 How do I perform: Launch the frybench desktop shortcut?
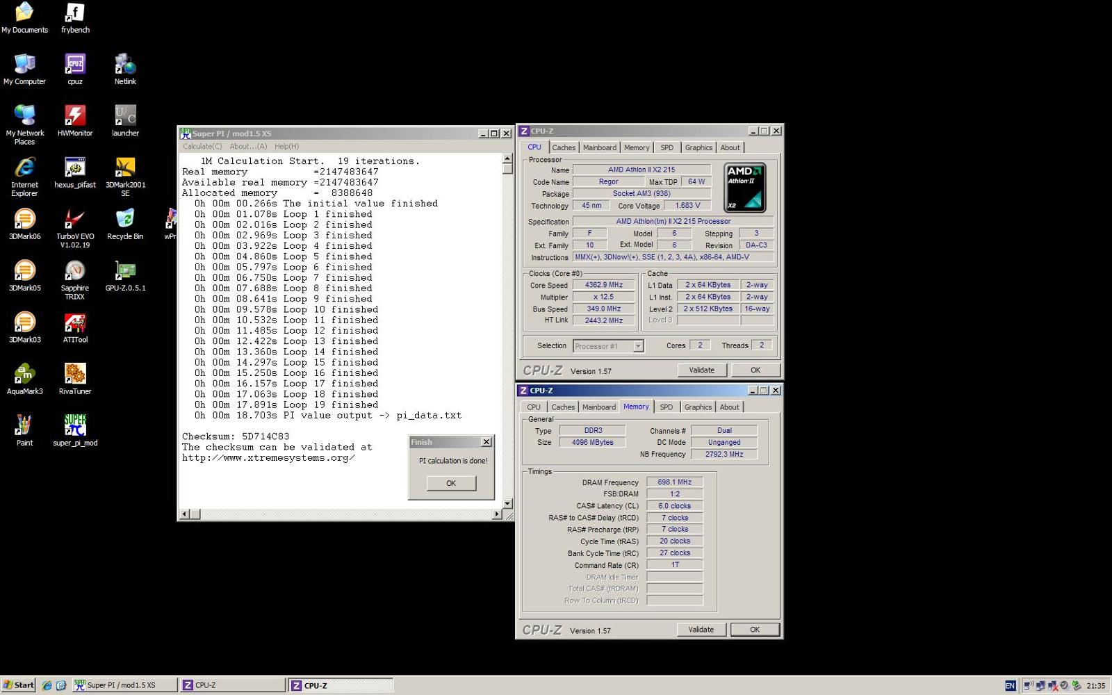[75, 18]
